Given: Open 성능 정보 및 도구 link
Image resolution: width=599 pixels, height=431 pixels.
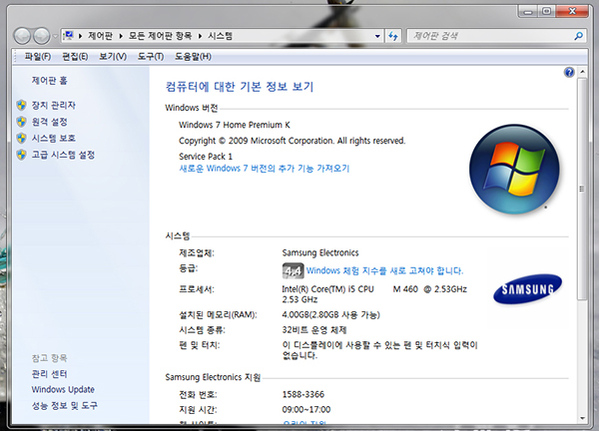Looking at the screenshot, I should (x=65, y=405).
